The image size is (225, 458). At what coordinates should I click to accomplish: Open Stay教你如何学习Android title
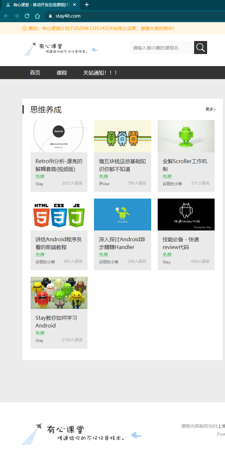point(56,322)
